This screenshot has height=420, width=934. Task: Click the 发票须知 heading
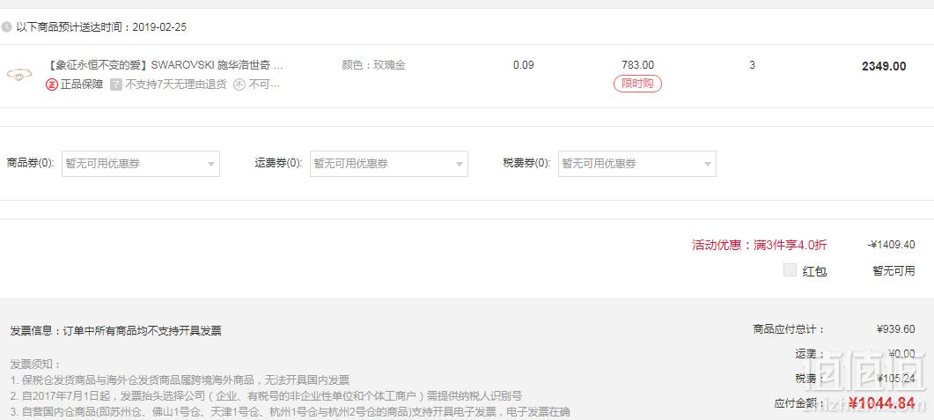coord(35,364)
